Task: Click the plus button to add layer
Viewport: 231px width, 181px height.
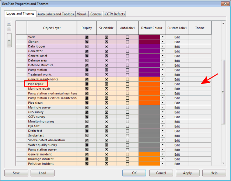Action: click(9, 40)
